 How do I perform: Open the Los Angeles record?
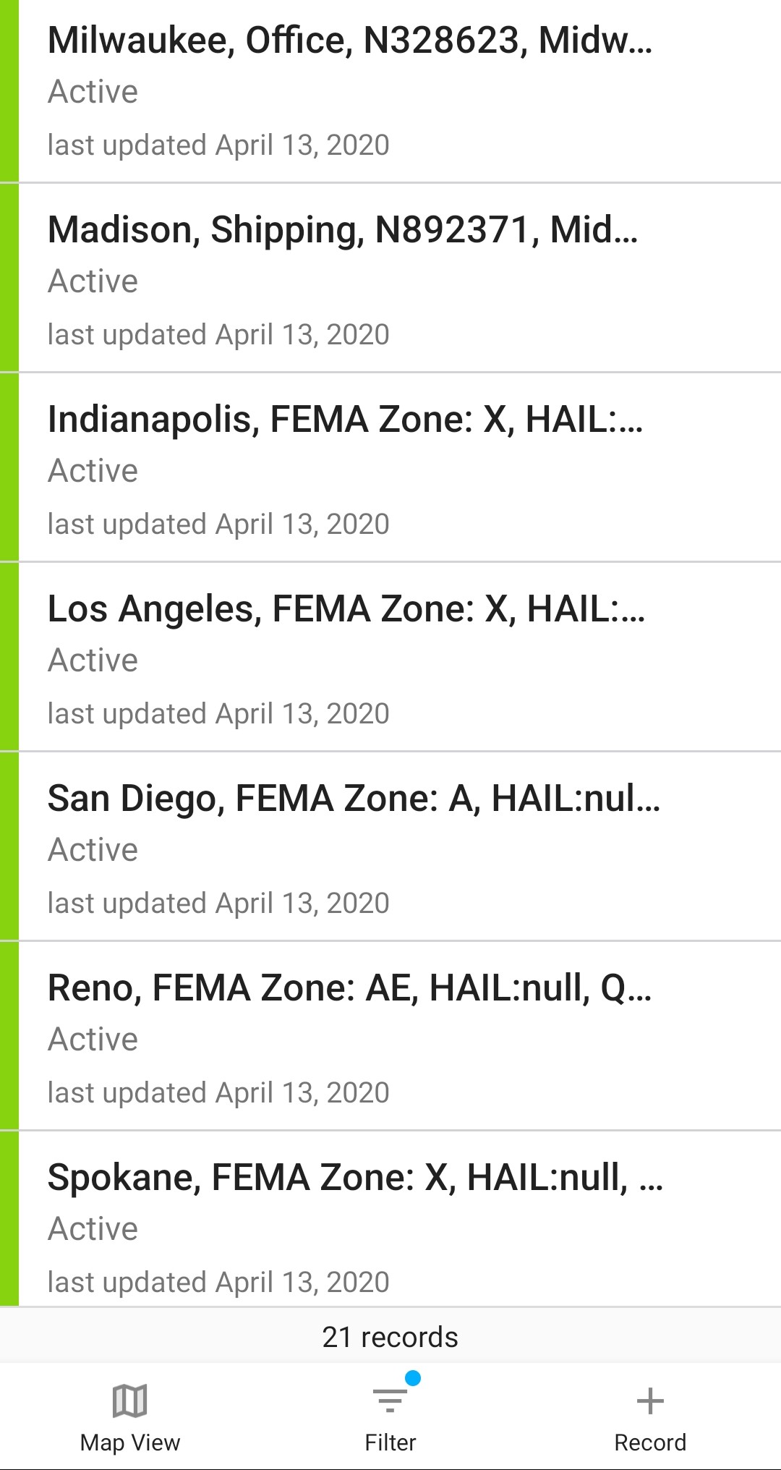click(x=346, y=609)
